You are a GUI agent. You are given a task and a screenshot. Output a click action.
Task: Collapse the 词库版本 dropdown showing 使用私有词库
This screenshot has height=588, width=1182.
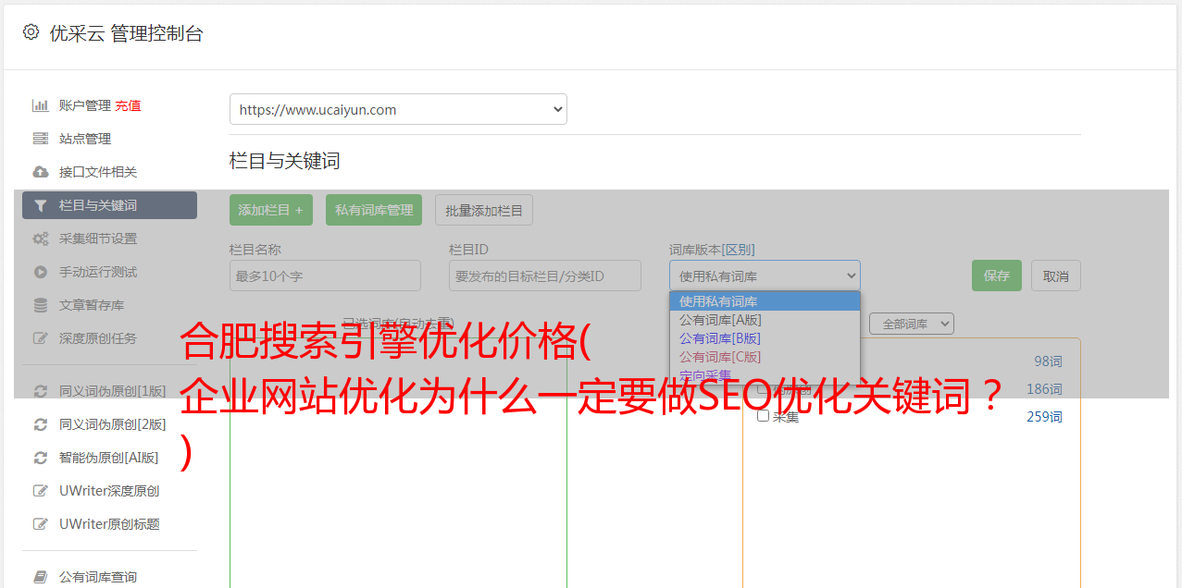[765, 276]
